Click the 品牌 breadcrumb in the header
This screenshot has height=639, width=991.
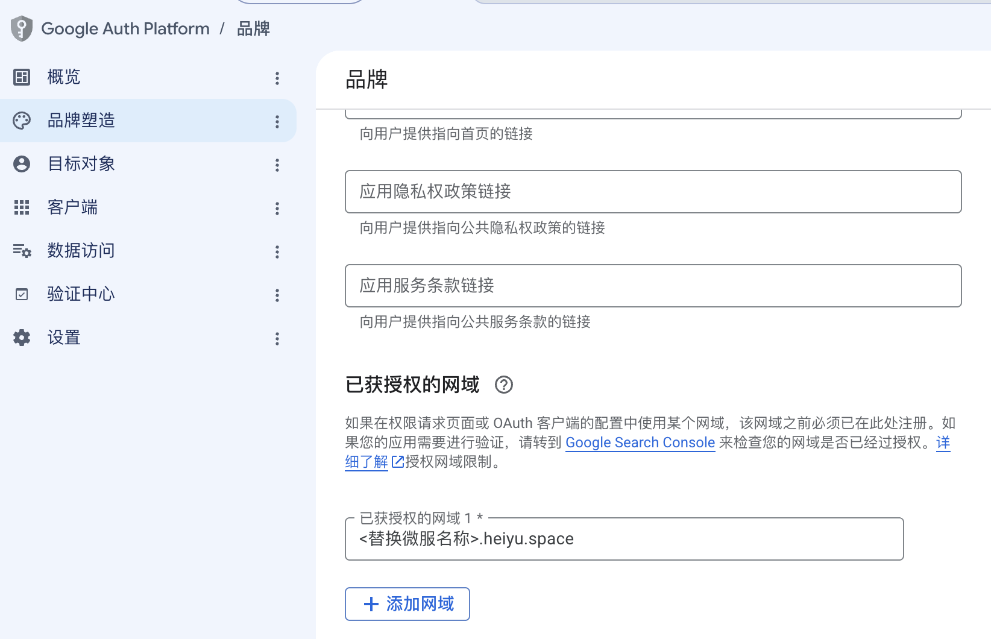coord(253,28)
